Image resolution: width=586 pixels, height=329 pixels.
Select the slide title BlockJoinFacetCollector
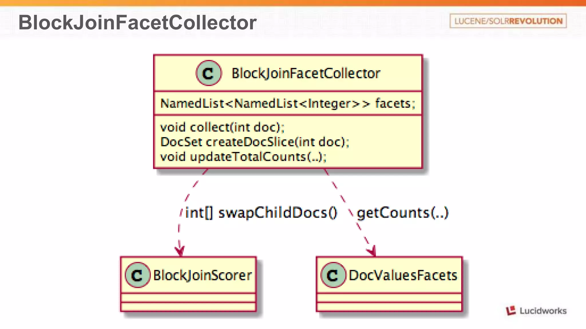(137, 22)
